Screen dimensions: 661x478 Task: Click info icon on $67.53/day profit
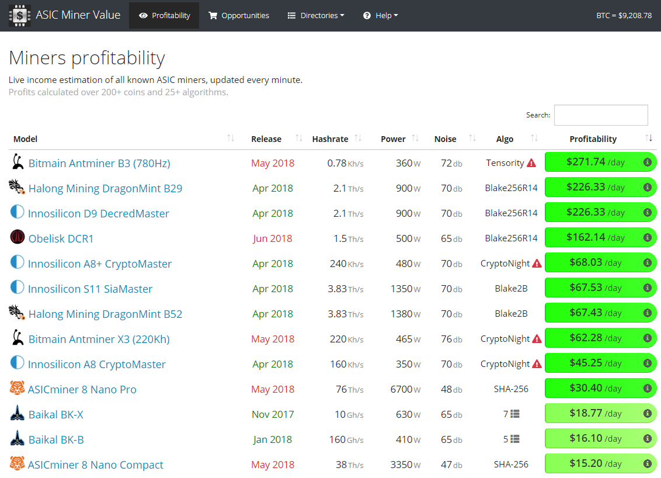pyautogui.click(x=648, y=288)
